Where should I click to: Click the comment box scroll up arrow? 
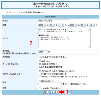click(89, 29)
